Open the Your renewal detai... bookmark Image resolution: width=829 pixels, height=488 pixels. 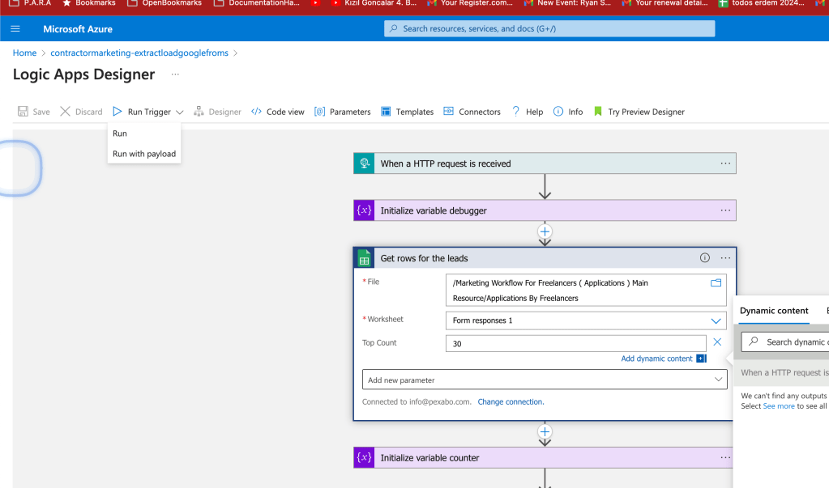pos(664,3)
